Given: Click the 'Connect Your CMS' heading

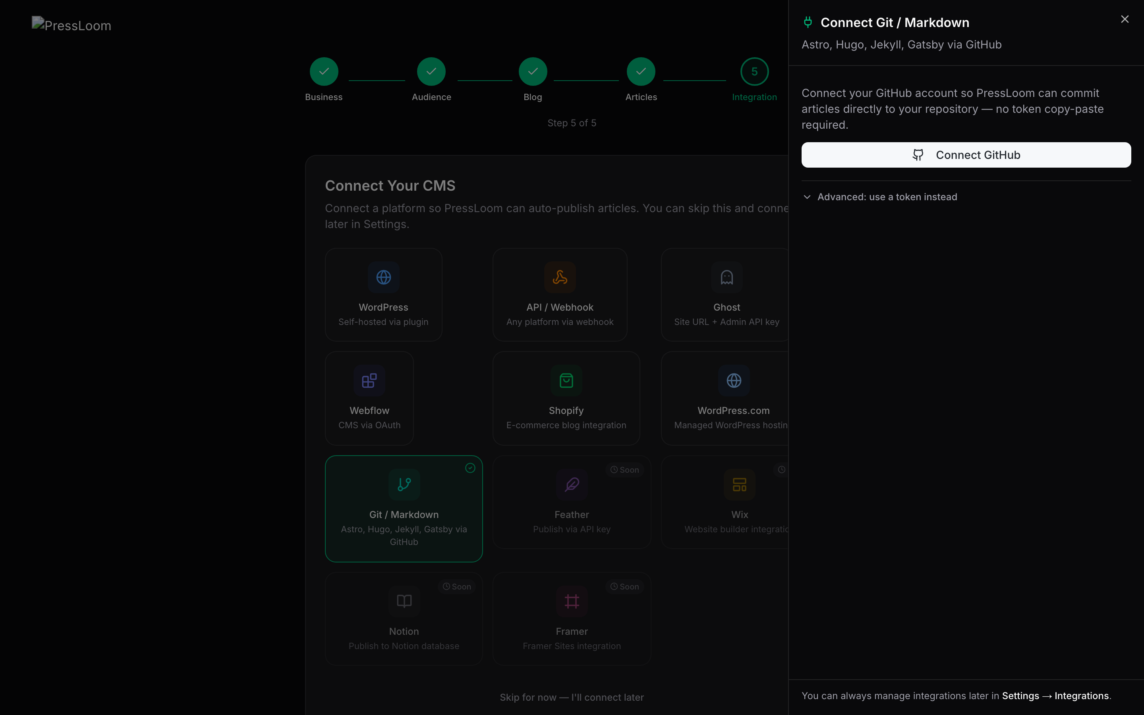Looking at the screenshot, I should [x=390, y=186].
